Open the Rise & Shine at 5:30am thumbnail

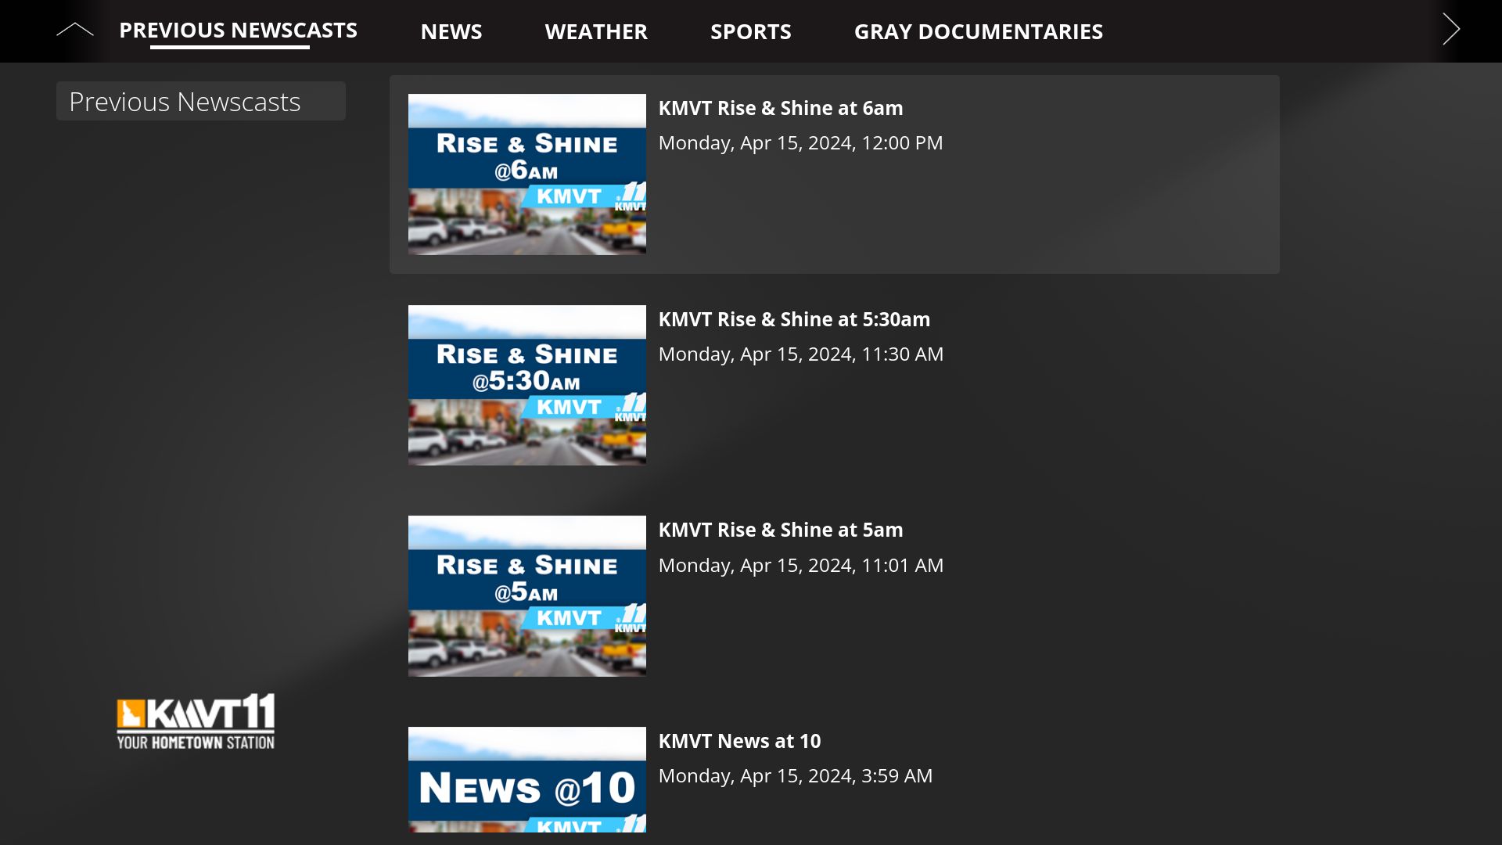[526, 384]
